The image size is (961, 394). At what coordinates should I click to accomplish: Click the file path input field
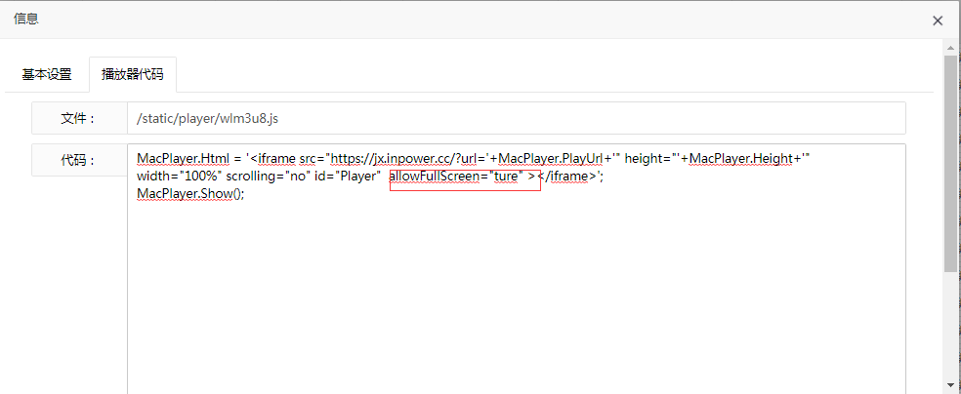[x=516, y=118]
